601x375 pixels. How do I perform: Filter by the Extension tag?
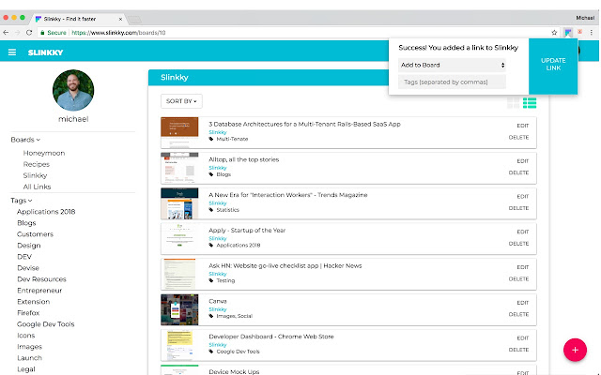point(34,302)
